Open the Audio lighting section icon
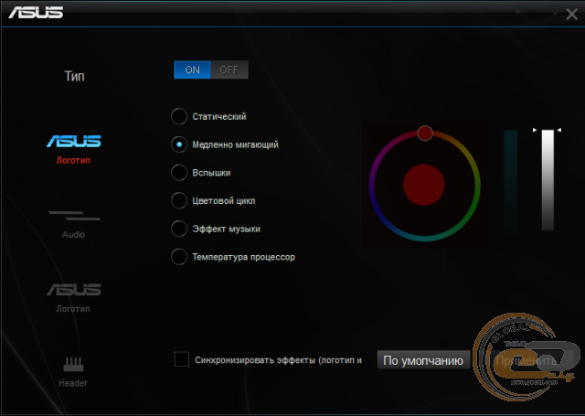 point(74,215)
